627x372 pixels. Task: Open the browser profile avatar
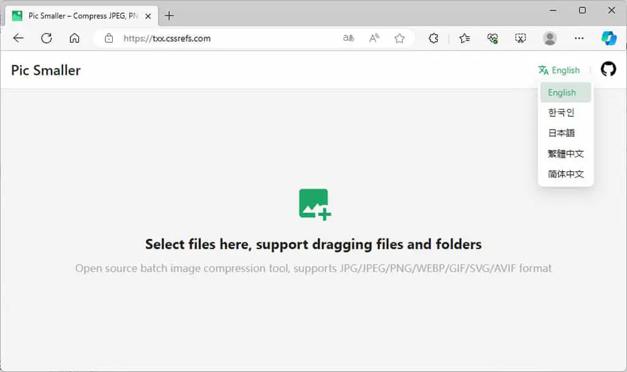coord(550,39)
